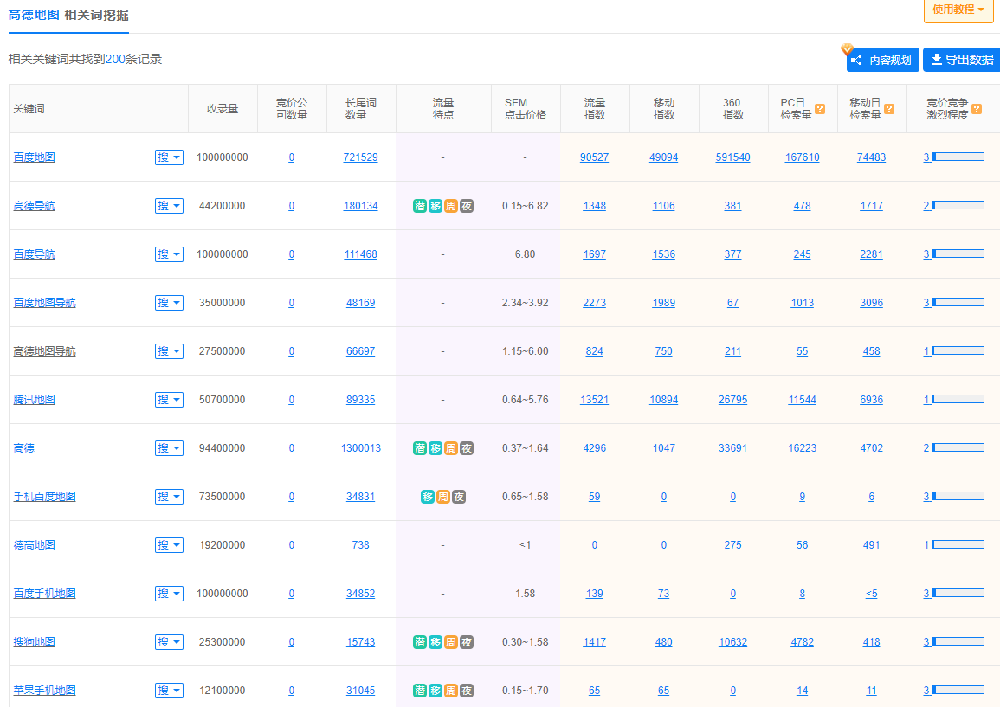The width and height of the screenshot is (1000, 707).
Task: Click the 长尾词数量 column header
Action: point(361,109)
